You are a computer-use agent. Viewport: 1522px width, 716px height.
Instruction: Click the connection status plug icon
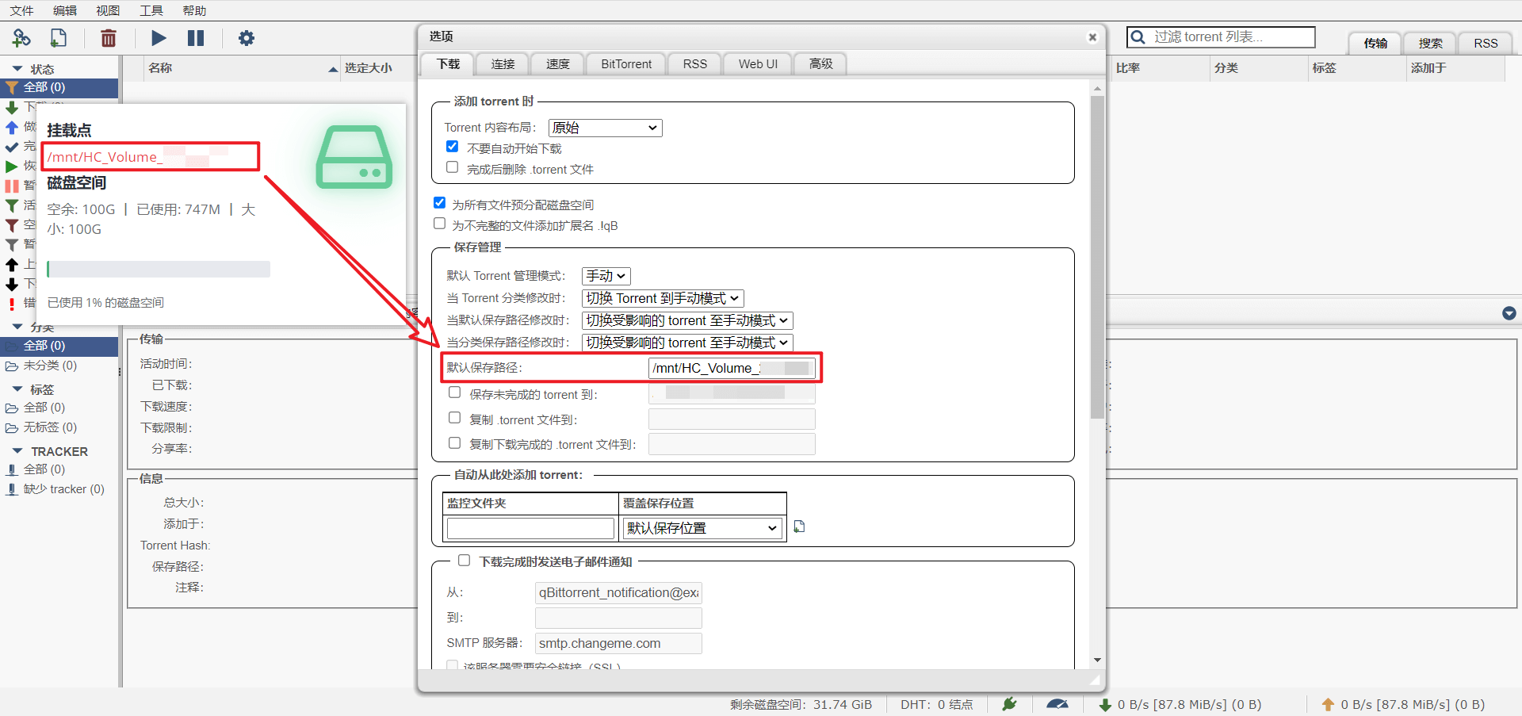point(1009,704)
